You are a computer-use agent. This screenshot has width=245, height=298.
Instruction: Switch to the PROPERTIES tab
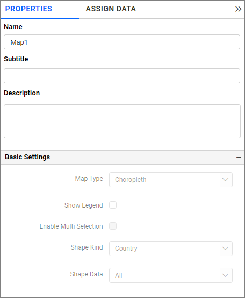(x=28, y=9)
